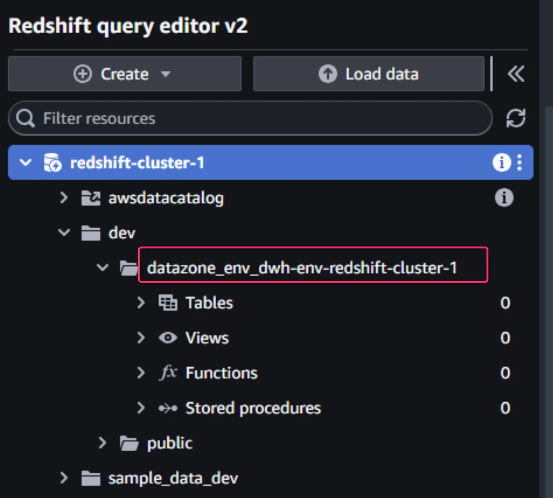Image resolution: width=553 pixels, height=498 pixels.
Task: Select the dev database label
Action: tap(122, 233)
